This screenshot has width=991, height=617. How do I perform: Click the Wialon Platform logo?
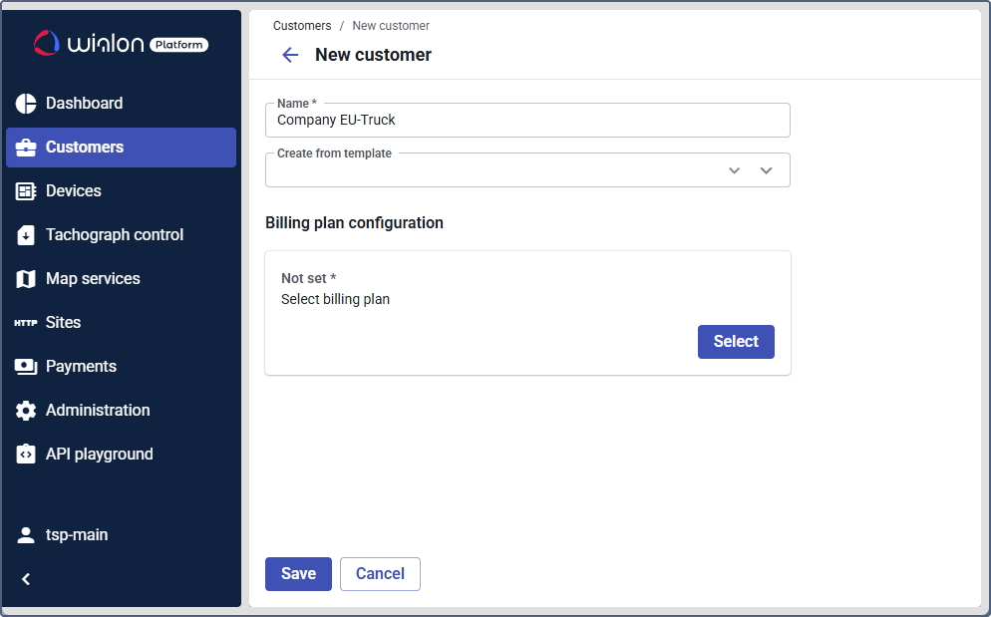(121, 43)
